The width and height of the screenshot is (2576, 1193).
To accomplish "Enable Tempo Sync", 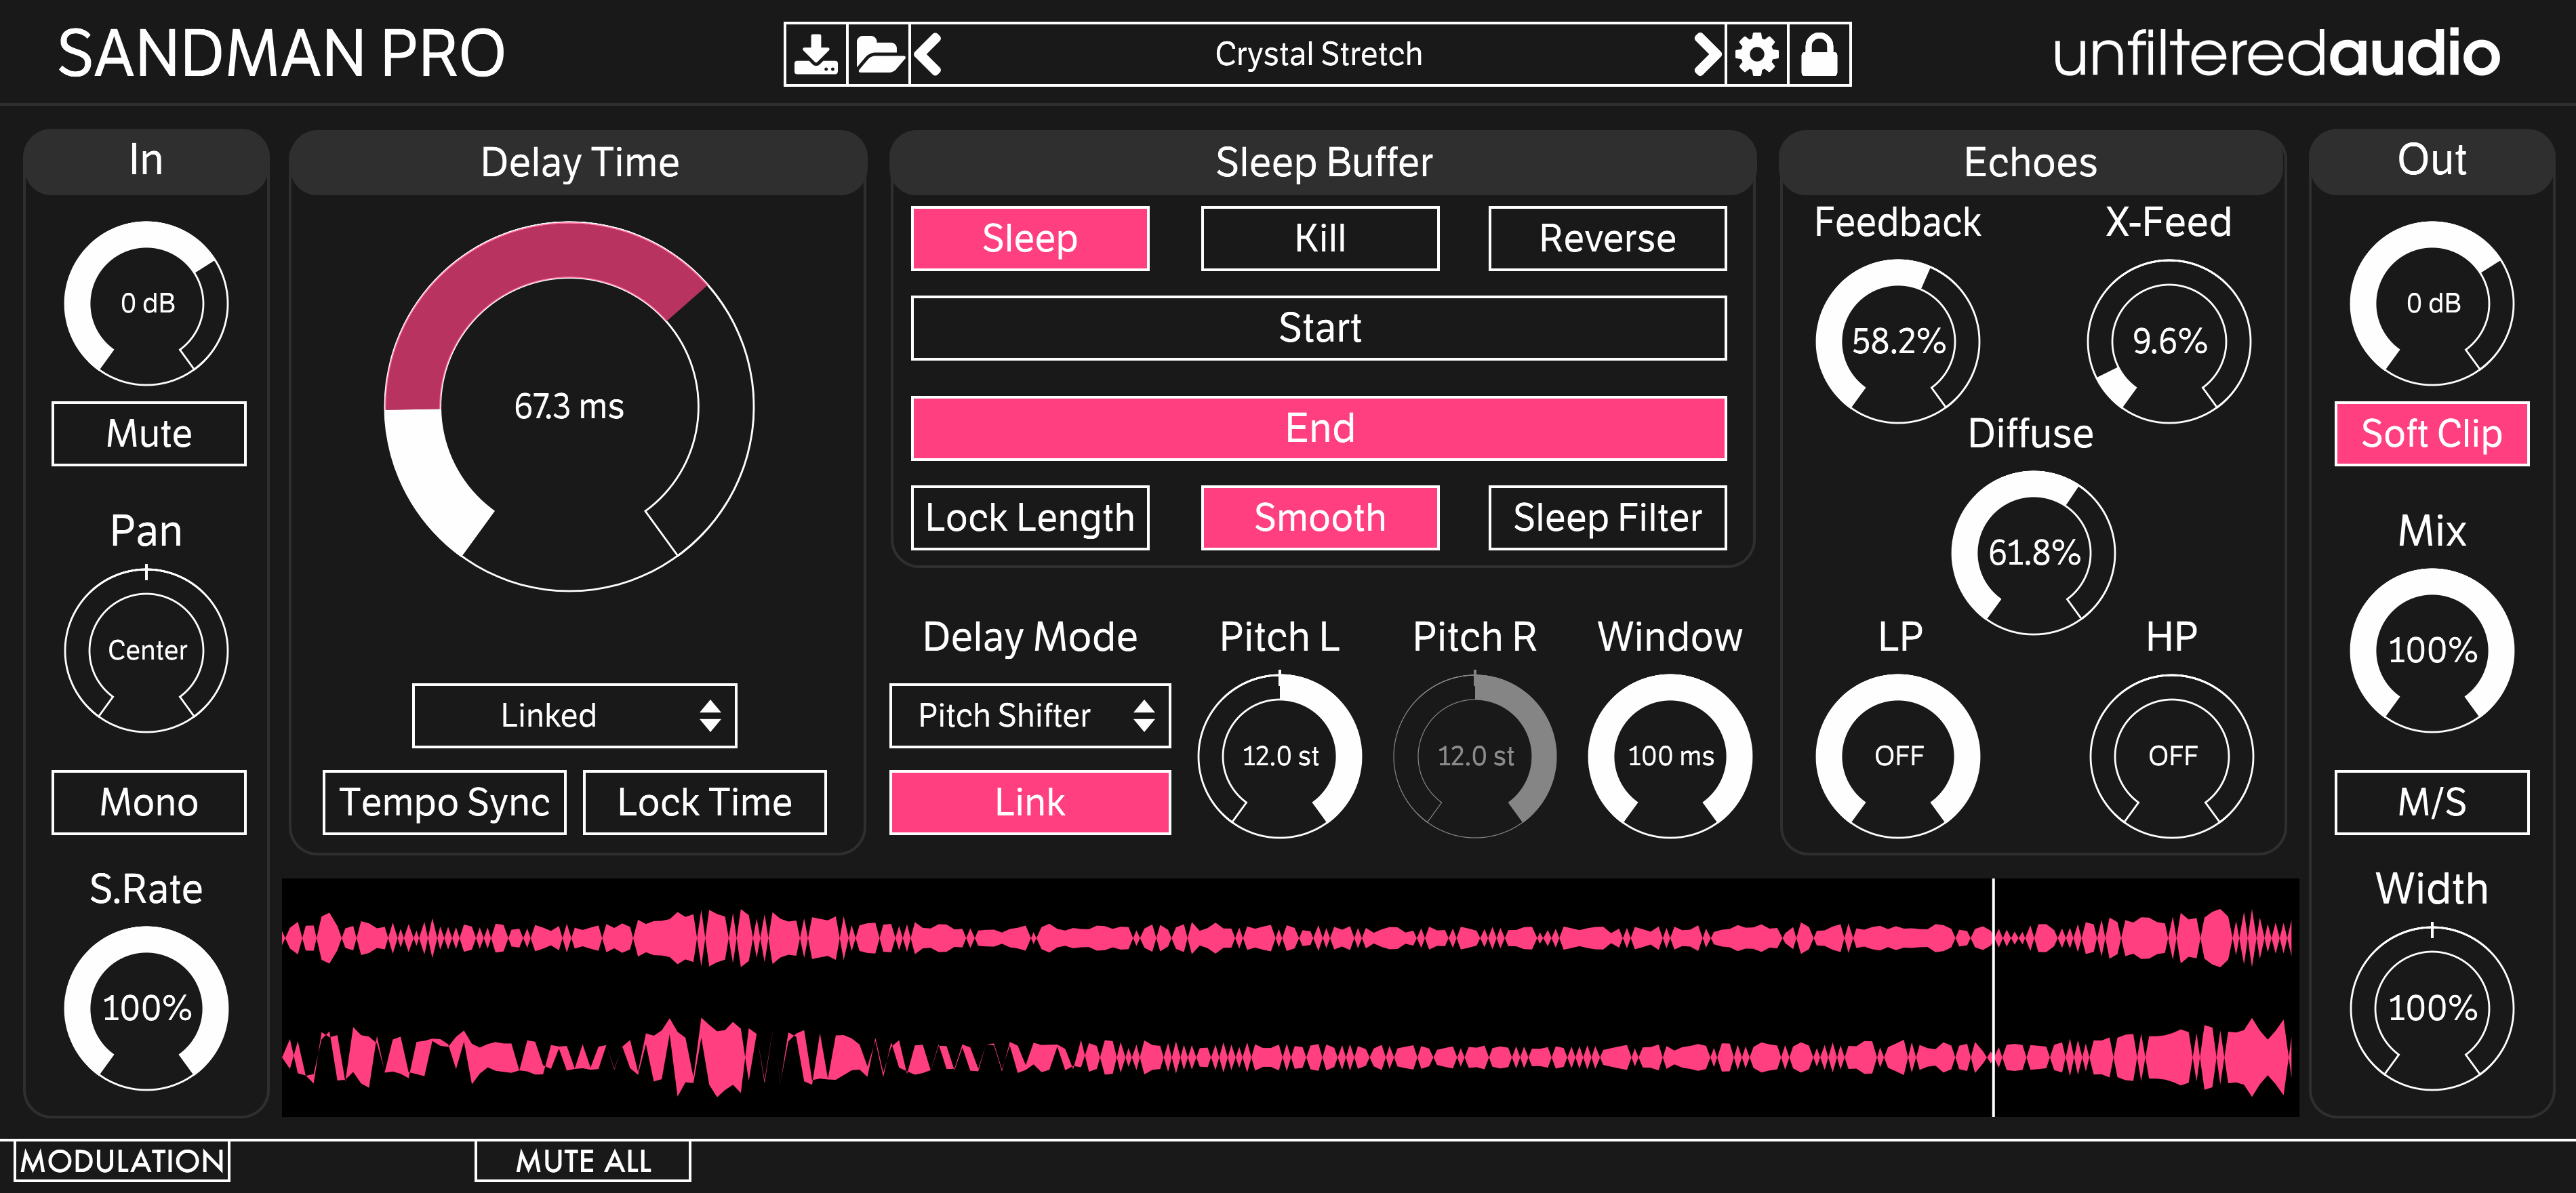I will [444, 802].
